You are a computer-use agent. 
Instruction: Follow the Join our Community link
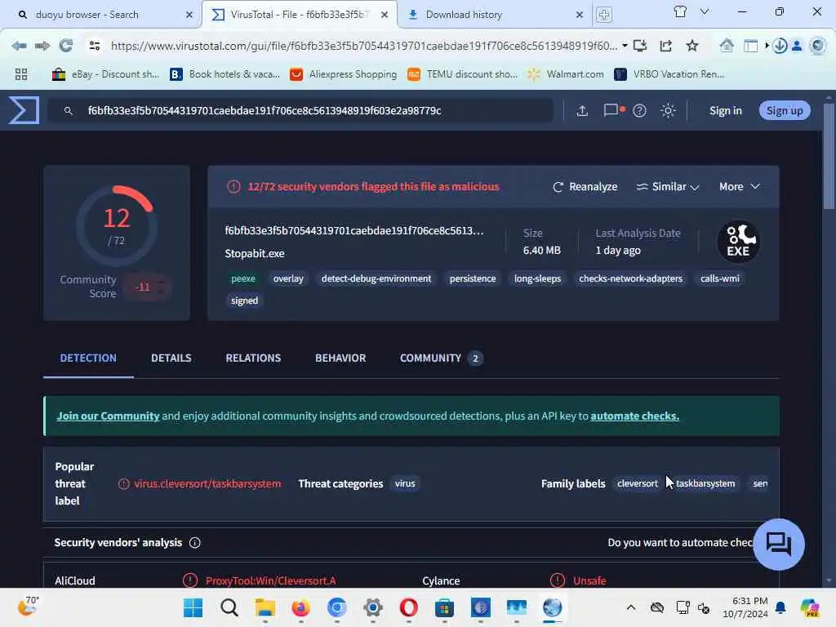pos(109,416)
